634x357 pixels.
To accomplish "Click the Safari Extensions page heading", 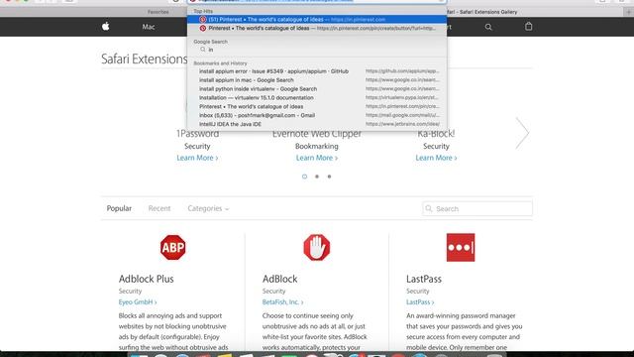I will tap(145, 59).
